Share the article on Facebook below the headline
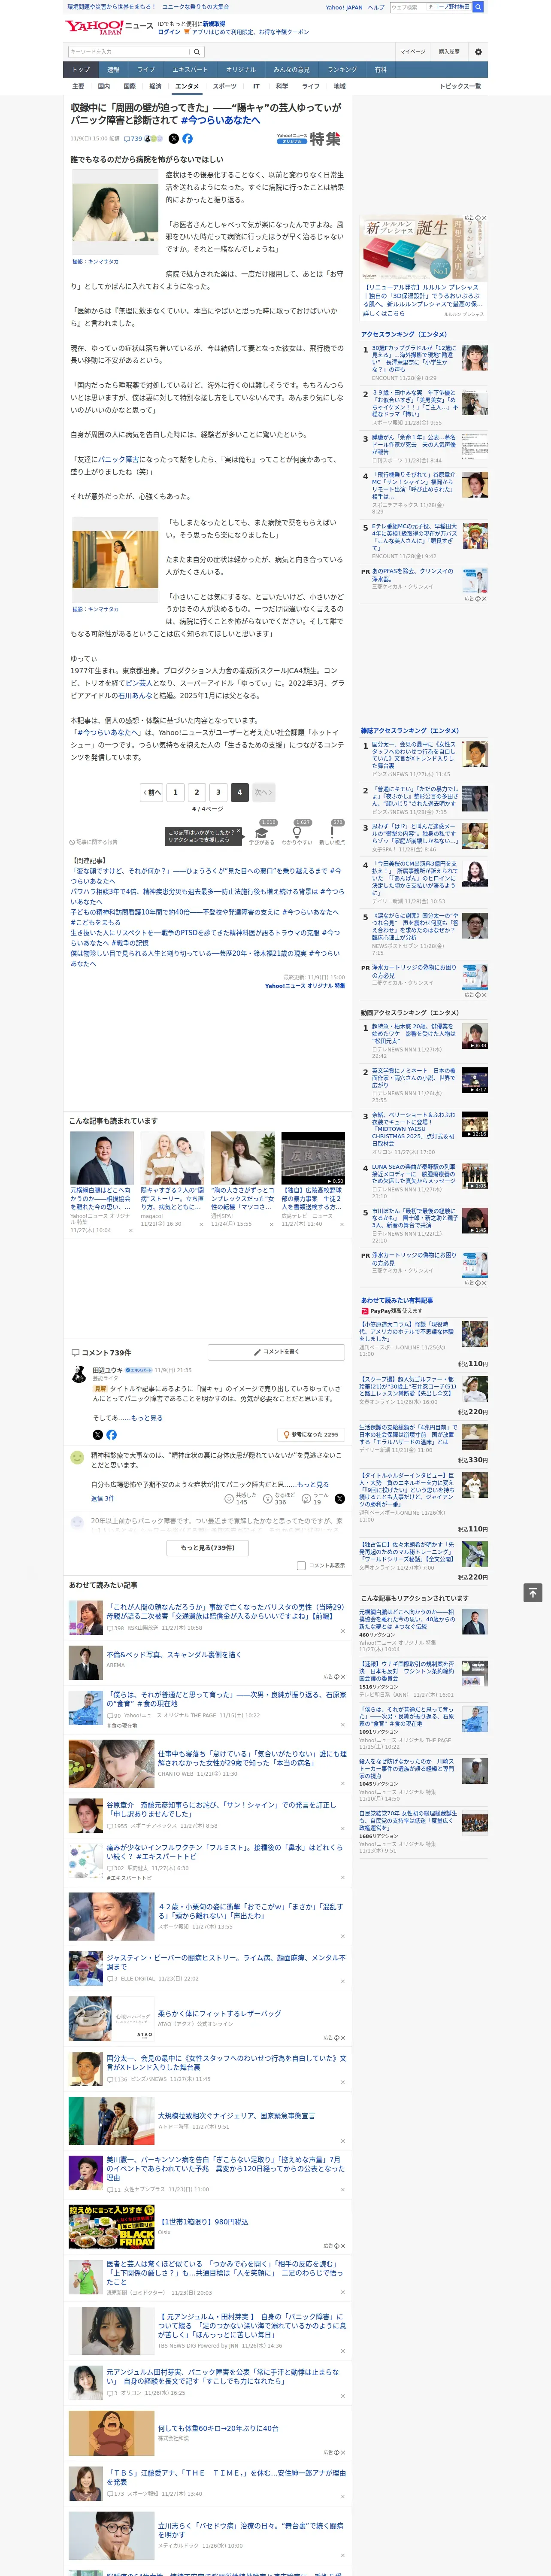 coord(187,139)
